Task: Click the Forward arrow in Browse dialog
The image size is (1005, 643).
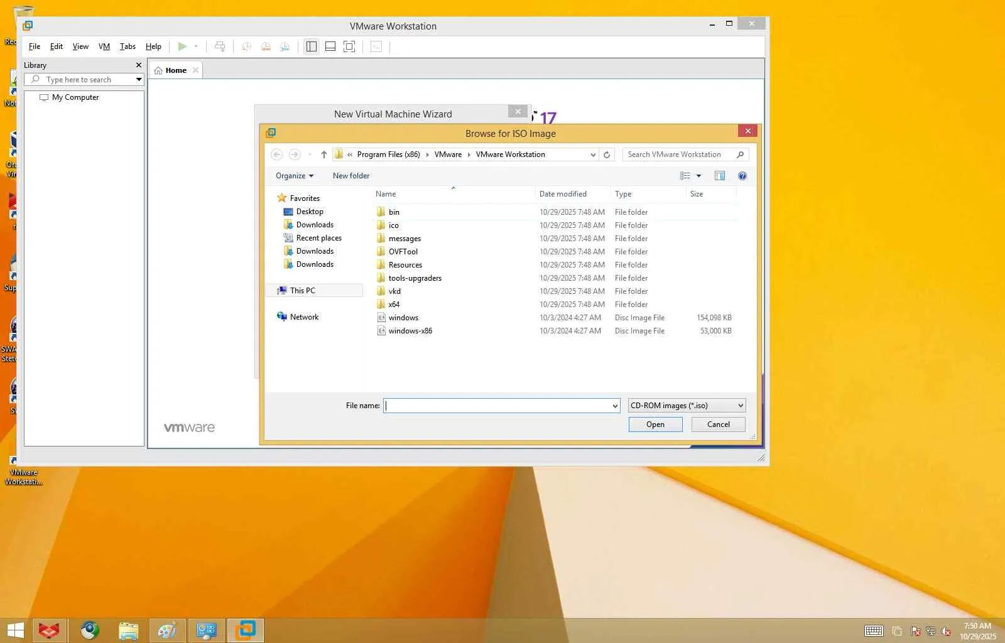Action: [x=295, y=154]
